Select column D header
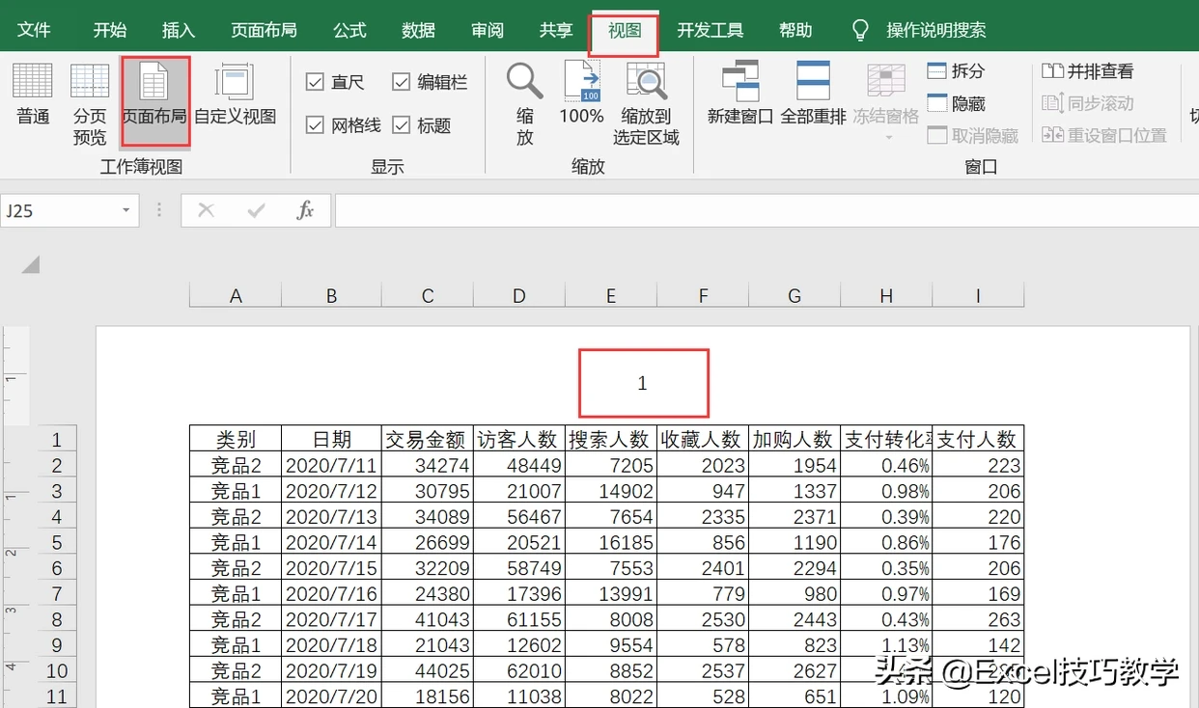Viewport: 1199px width, 708px height. [519, 295]
